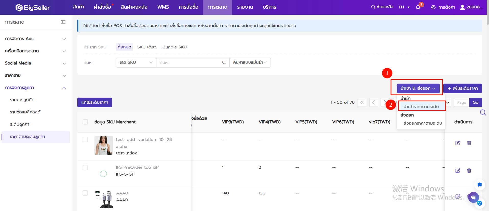Open the chat support bubble icon
Image resolution: width=489 pixels, height=211 pixels.
pyautogui.click(x=473, y=197)
